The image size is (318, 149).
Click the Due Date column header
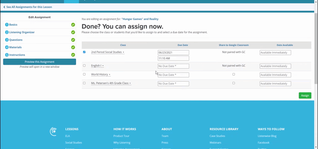(183, 45)
